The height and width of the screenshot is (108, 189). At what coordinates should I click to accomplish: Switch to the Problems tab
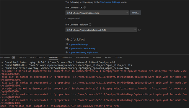[x=5, y=58]
